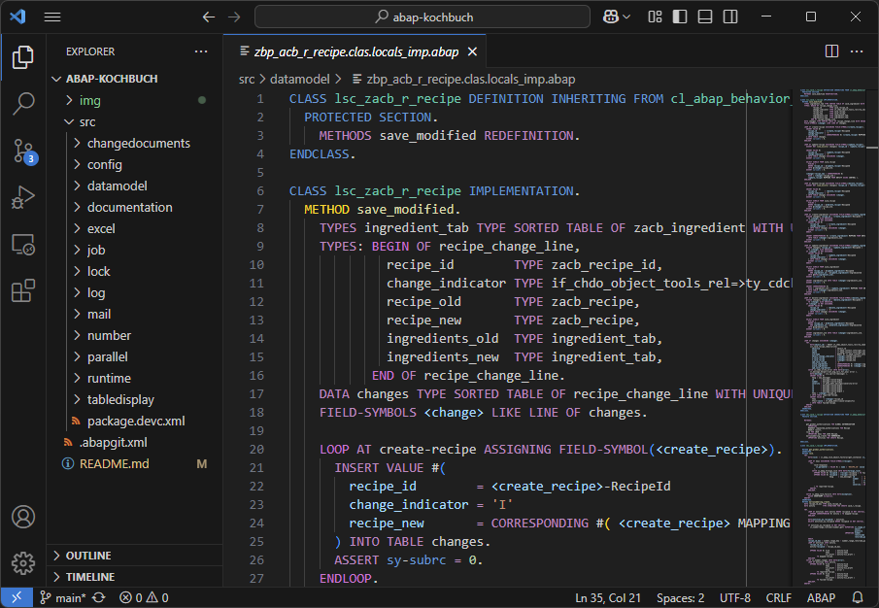Expand the TIMELINE section
The height and width of the screenshot is (608, 879).
[x=136, y=577]
